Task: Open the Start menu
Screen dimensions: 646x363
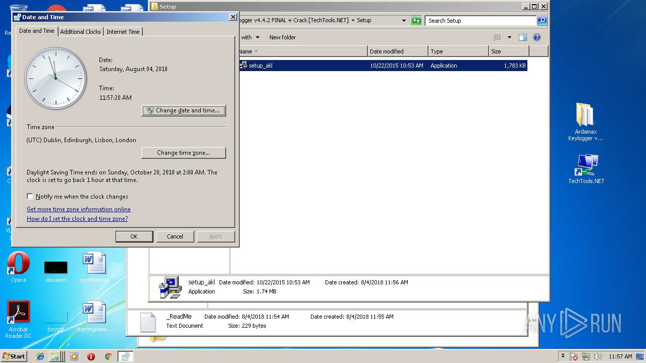Action: [14, 356]
